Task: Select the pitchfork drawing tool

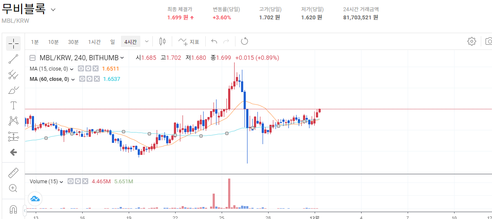Action: (13, 75)
